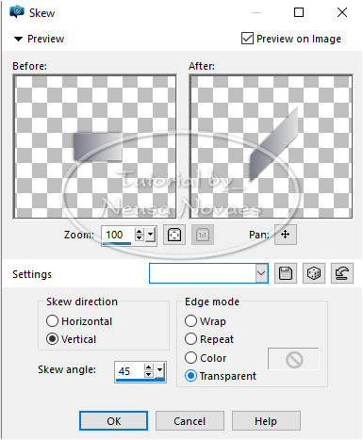363x440 pixels.
Task: Click the Randomize parameters dice icon
Action: coord(314,273)
